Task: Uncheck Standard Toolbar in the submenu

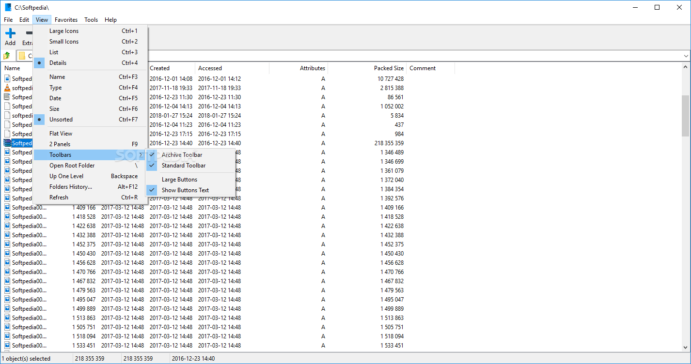Action: (x=190, y=166)
